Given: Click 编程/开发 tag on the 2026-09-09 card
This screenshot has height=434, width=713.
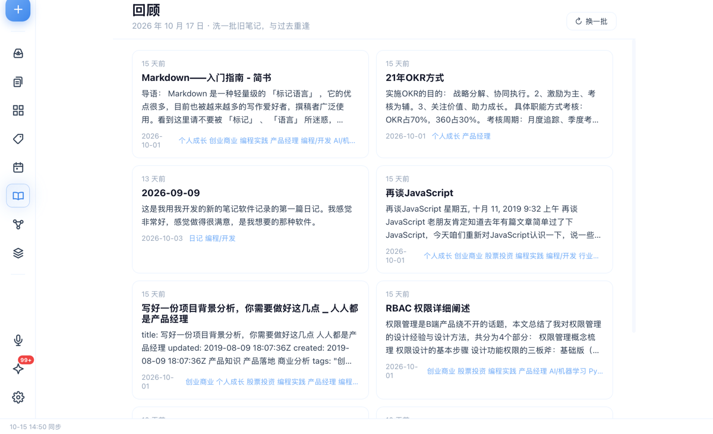Looking at the screenshot, I should pos(220,238).
